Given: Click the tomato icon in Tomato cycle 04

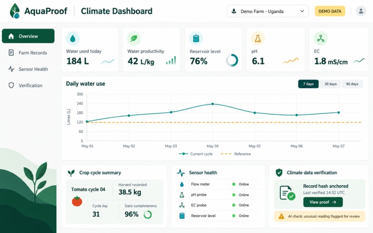Looking at the screenshot, I should [77, 201].
